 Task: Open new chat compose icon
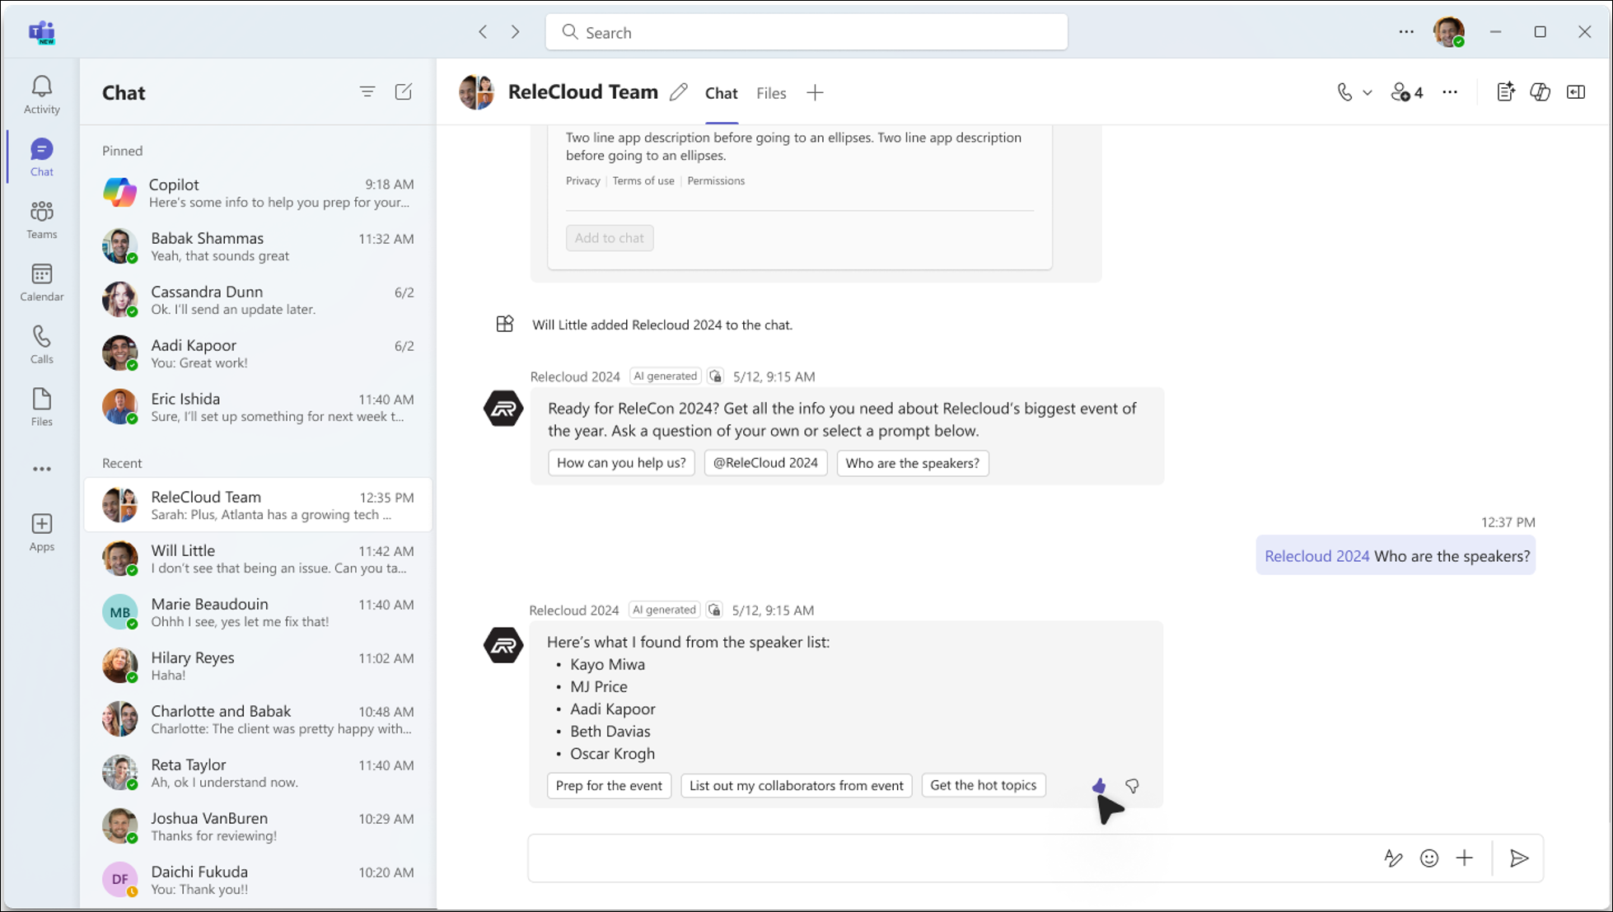coord(404,92)
